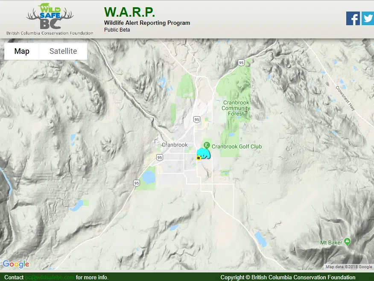
Task: Switch to Satellite view
Action: pyautogui.click(x=63, y=51)
